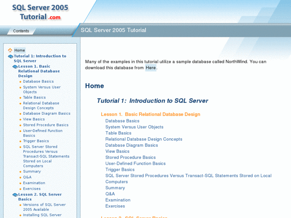The width and height of the screenshot is (291, 218).
Task: Open Relational Database Design Concepts in main content
Action: 144,139
